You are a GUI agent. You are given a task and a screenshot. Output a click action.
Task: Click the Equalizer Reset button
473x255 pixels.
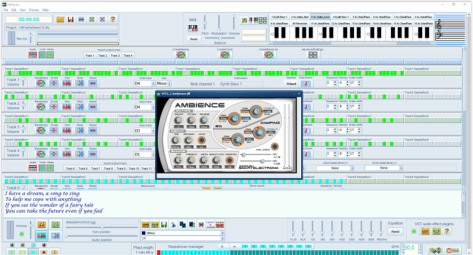[395, 231]
